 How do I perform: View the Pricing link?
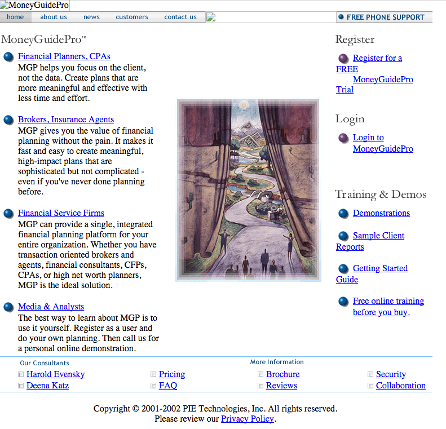coord(172,374)
